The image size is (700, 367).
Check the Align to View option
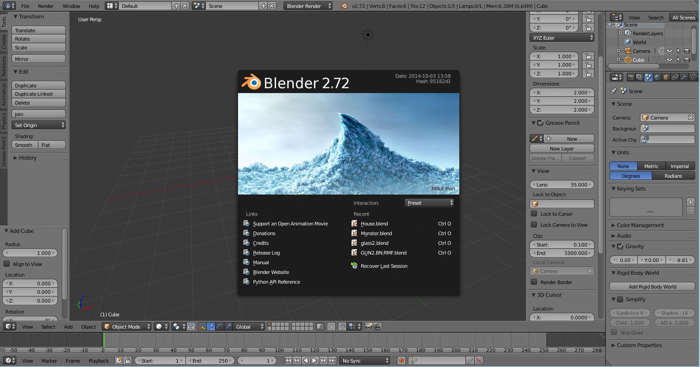click(7, 264)
